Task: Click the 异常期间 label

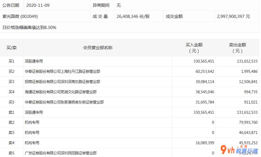Action: (101, 5)
